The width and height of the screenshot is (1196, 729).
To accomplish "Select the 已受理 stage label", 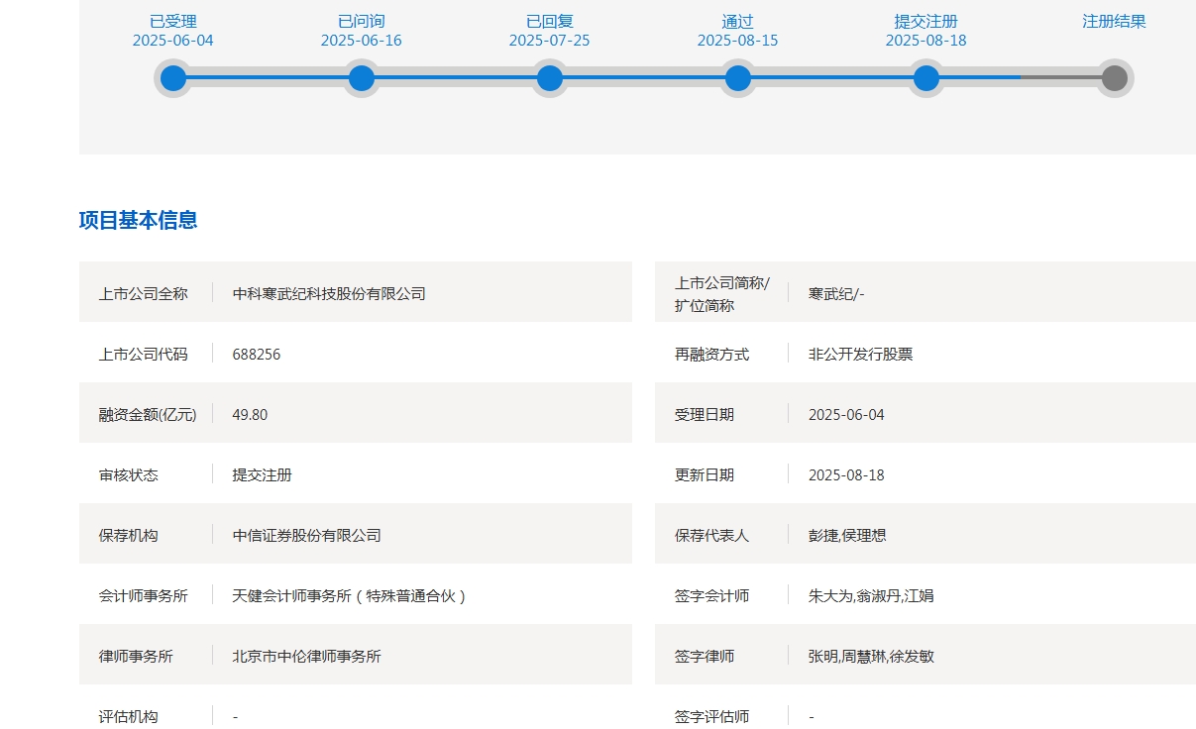I will tap(173, 21).
